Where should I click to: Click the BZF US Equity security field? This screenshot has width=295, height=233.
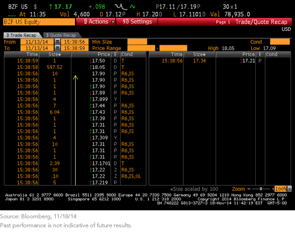point(39,22)
